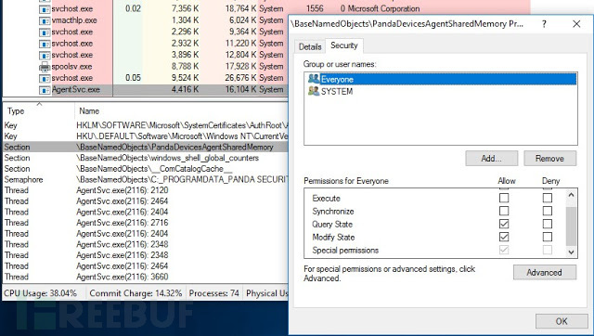The width and height of the screenshot is (594, 336).
Task: Toggle Allow checkbox for Query State
Action: tap(504, 224)
